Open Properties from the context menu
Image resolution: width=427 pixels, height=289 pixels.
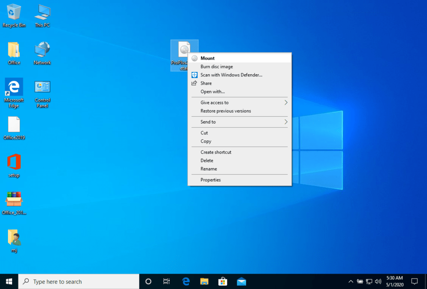pyautogui.click(x=211, y=180)
